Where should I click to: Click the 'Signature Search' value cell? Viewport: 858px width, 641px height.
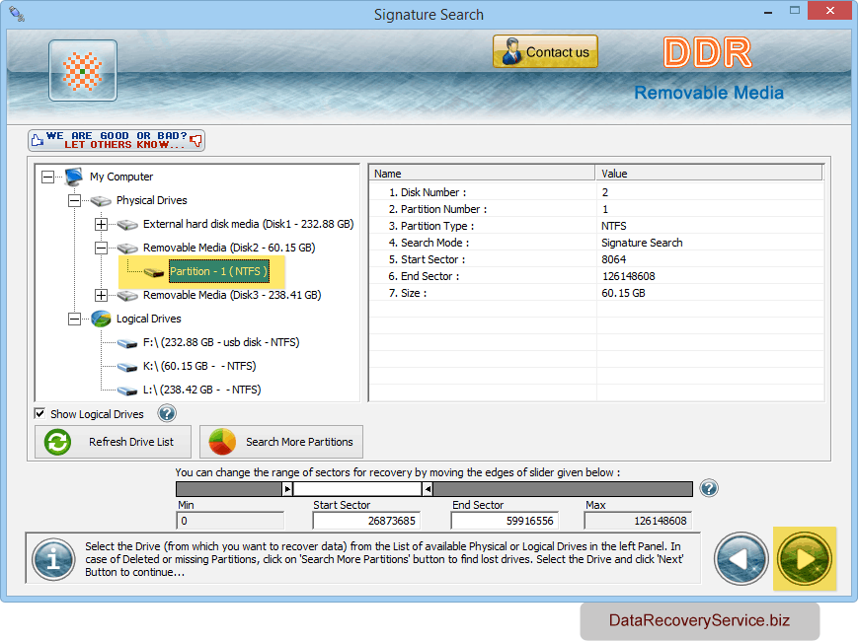point(642,243)
